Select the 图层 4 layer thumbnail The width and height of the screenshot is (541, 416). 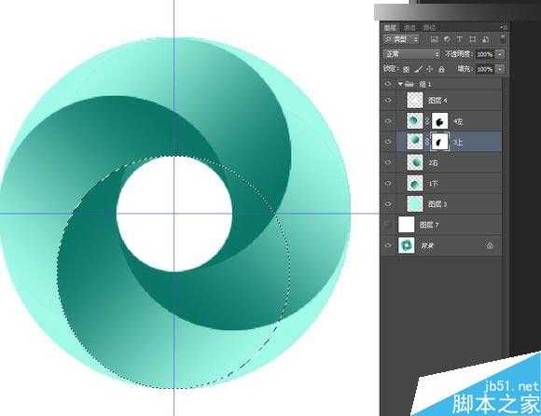coord(415,101)
